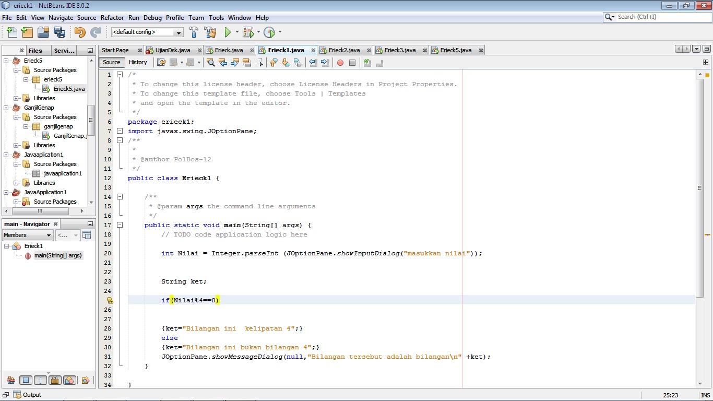The height and width of the screenshot is (401, 713).
Task: Undo the last edit with toolbar icon
Action: [x=79, y=32]
